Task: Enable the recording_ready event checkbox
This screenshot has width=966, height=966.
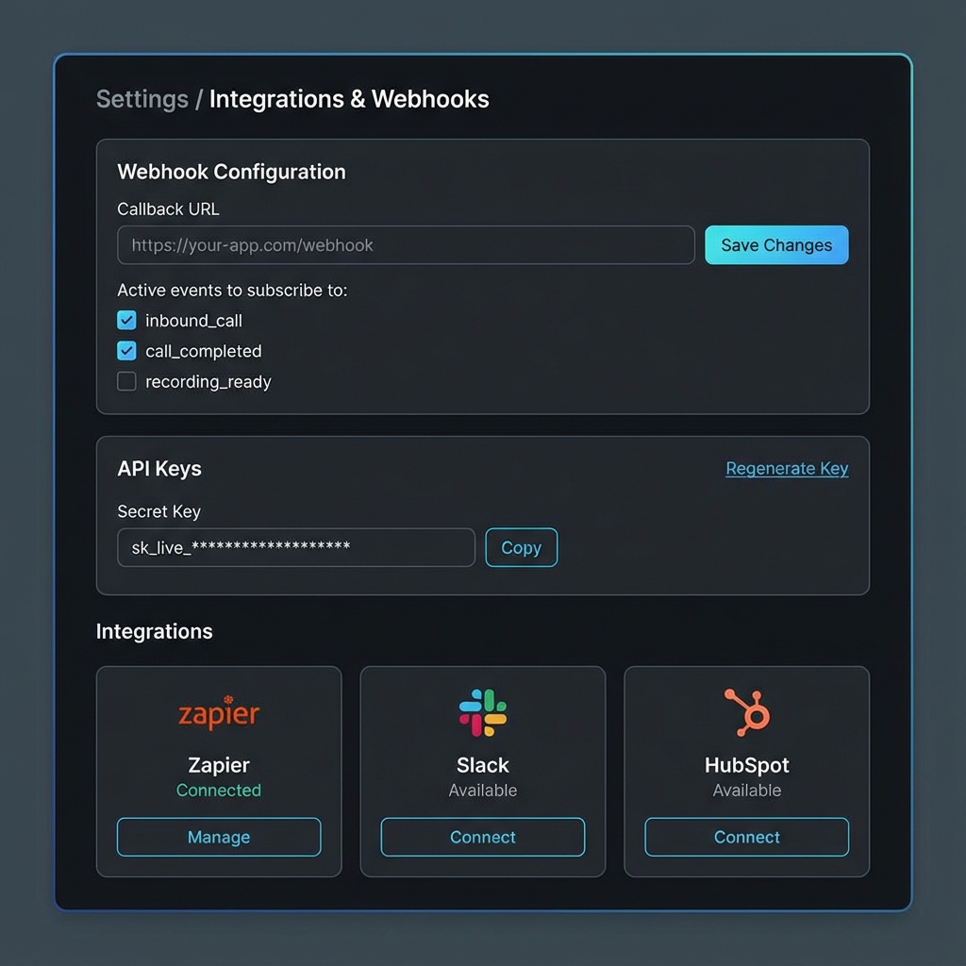Action: click(126, 381)
